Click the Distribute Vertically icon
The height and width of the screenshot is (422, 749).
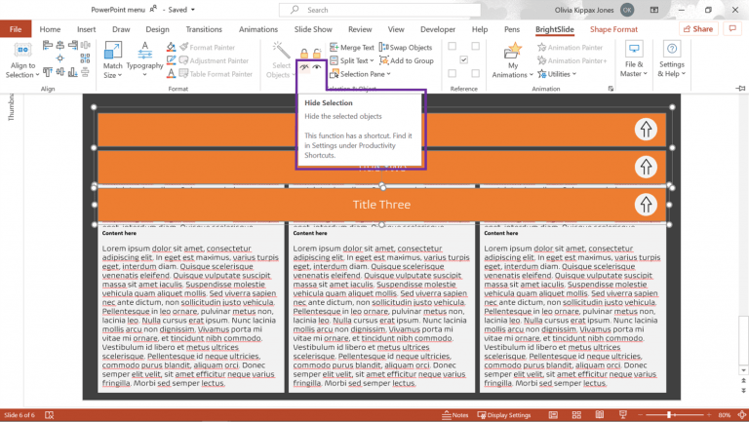[x=86, y=72]
